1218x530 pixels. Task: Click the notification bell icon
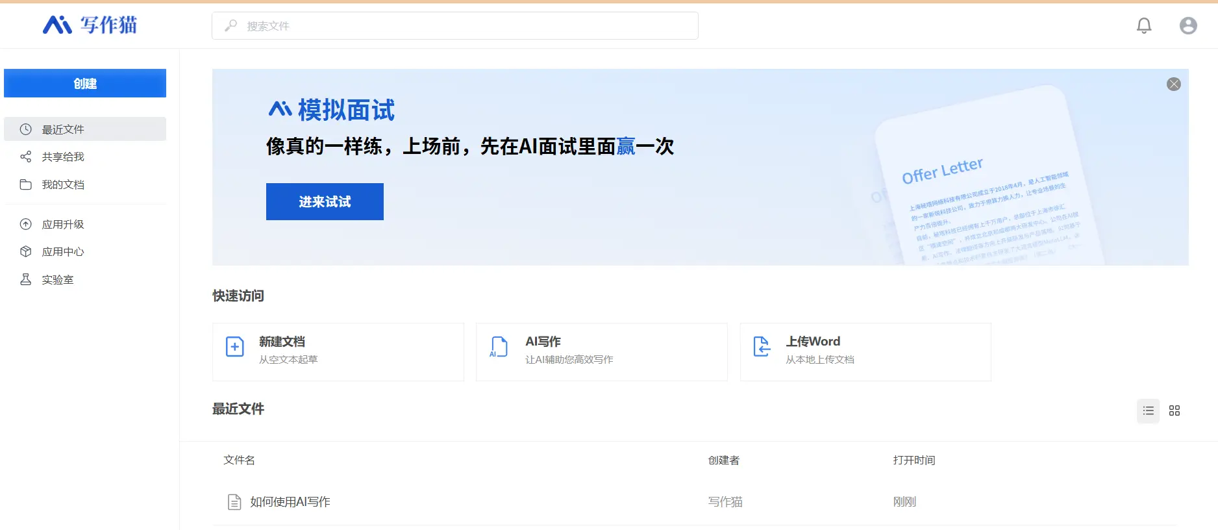click(x=1144, y=25)
